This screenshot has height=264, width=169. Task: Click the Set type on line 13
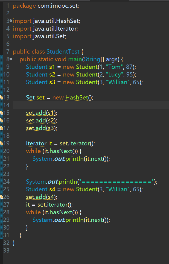pyautogui.click(x=30, y=98)
